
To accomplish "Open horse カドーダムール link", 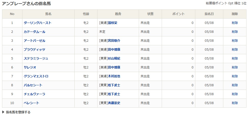I will 34,32.
